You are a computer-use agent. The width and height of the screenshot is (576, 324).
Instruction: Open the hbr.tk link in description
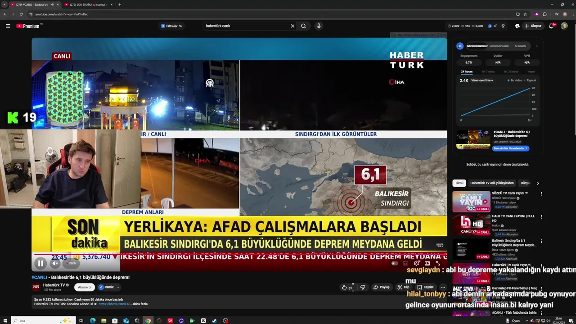click(x=114, y=304)
